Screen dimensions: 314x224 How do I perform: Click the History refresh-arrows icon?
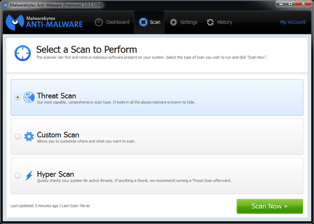pyautogui.click(x=210, y=22)
